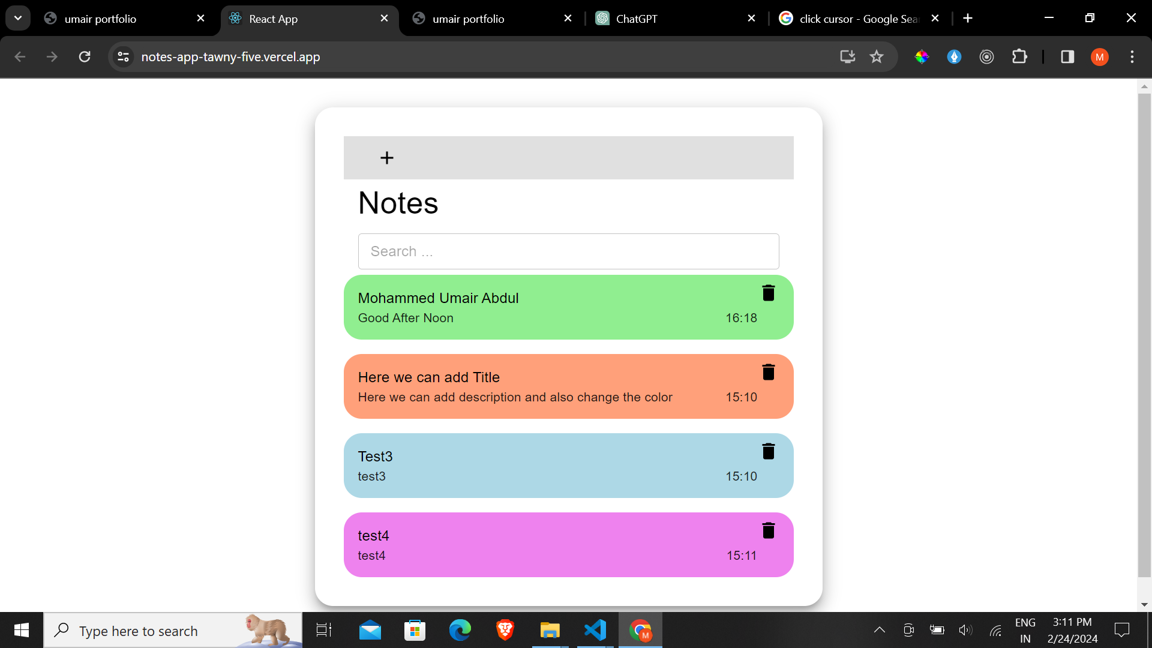Switch to the first umair portfolio tab
This screenshot has width=1152, height=648.
click(125, 19)
